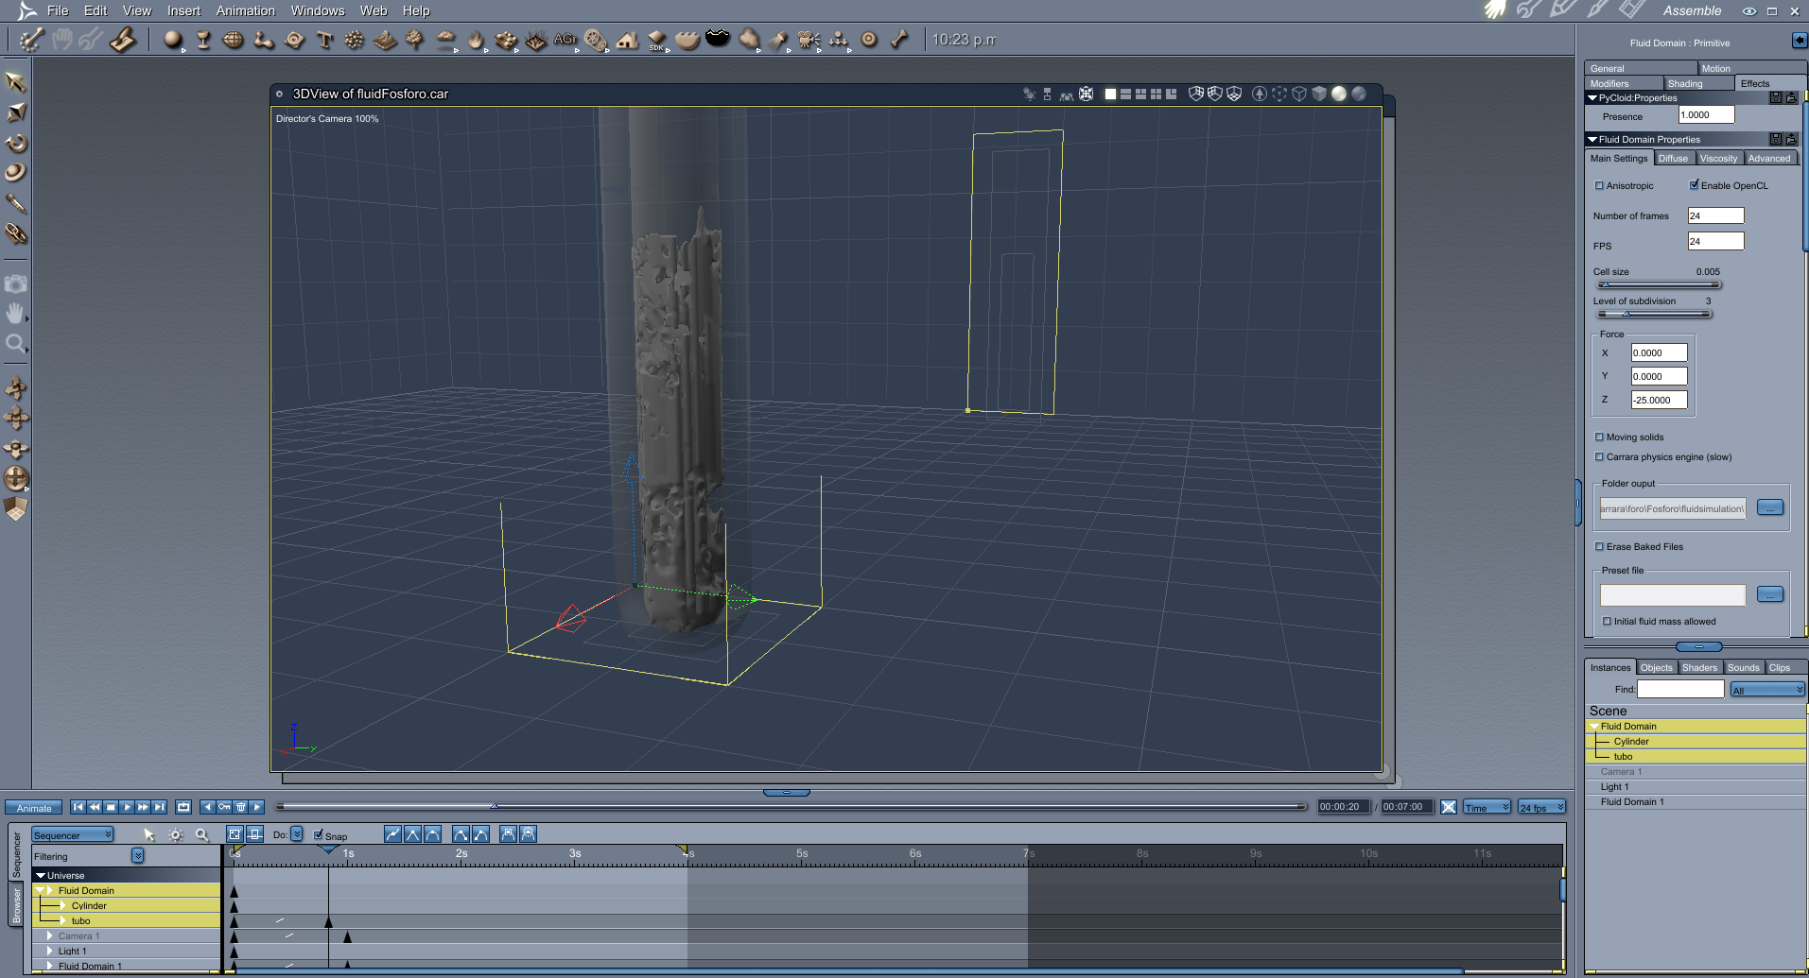This screenshot has width=1809, height=978.
Task: Choose four-pane viewport layout
Action: click(1156, 94)
